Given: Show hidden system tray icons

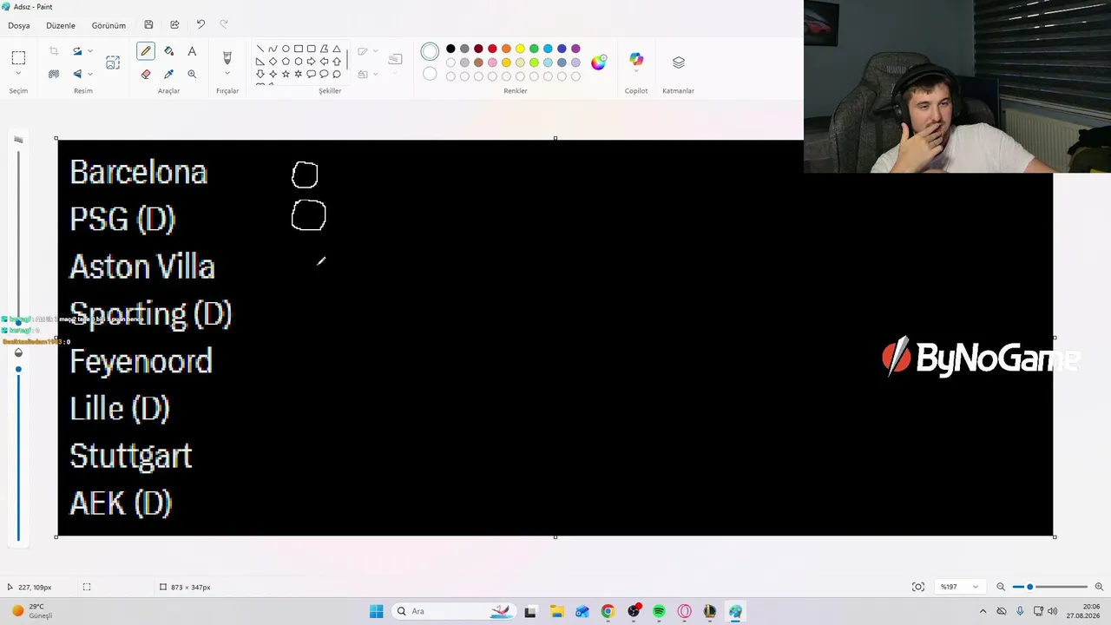Looking at the screenshot, I should 983,611.
